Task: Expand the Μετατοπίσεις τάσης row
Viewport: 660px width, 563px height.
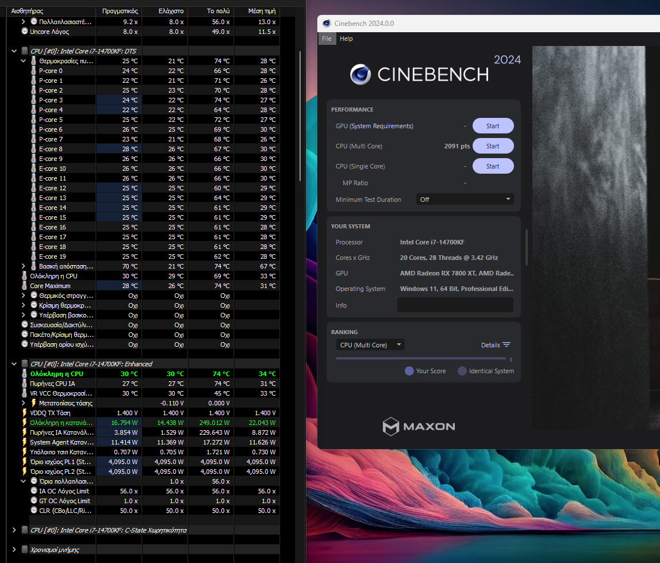Action: tap(24, 403)
